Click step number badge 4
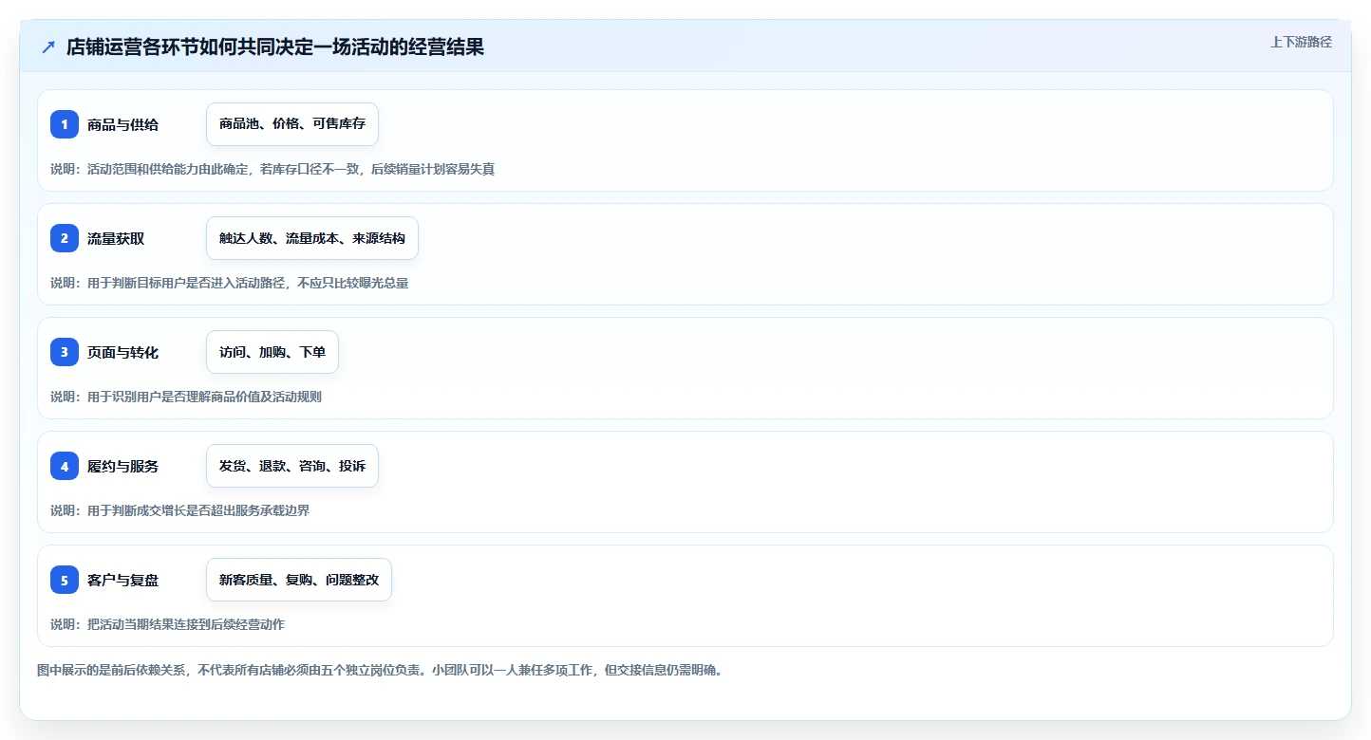This screenshot has width=1371, height=740. 65,466
